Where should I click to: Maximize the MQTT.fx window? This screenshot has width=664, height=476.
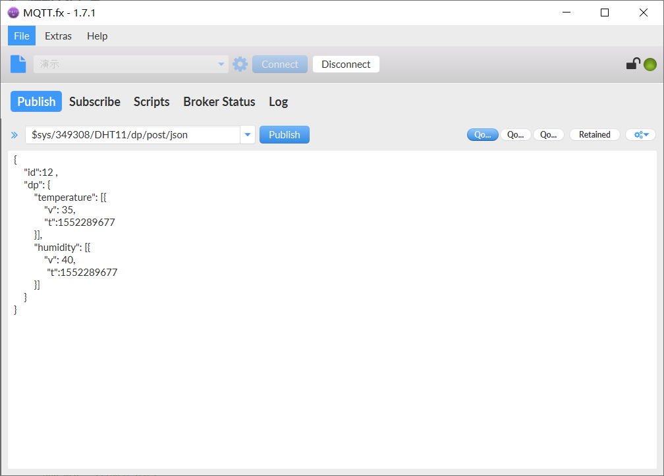[605, 13]
